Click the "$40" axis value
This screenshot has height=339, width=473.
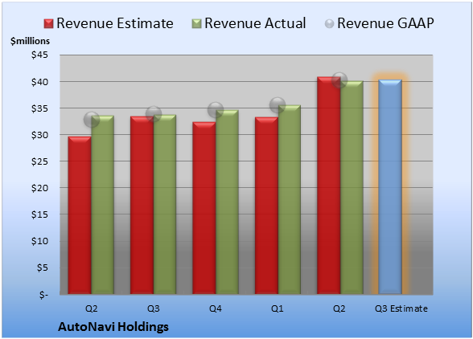point(39,82)
